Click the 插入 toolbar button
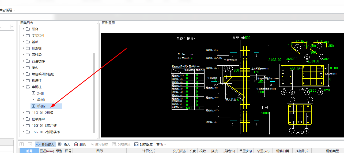 coord(64,144)
